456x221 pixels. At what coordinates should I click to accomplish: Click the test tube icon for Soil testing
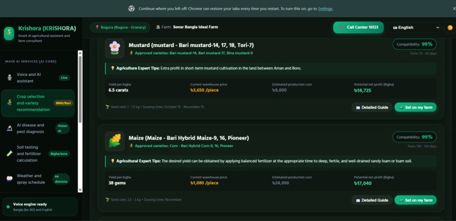pos(10,154)
